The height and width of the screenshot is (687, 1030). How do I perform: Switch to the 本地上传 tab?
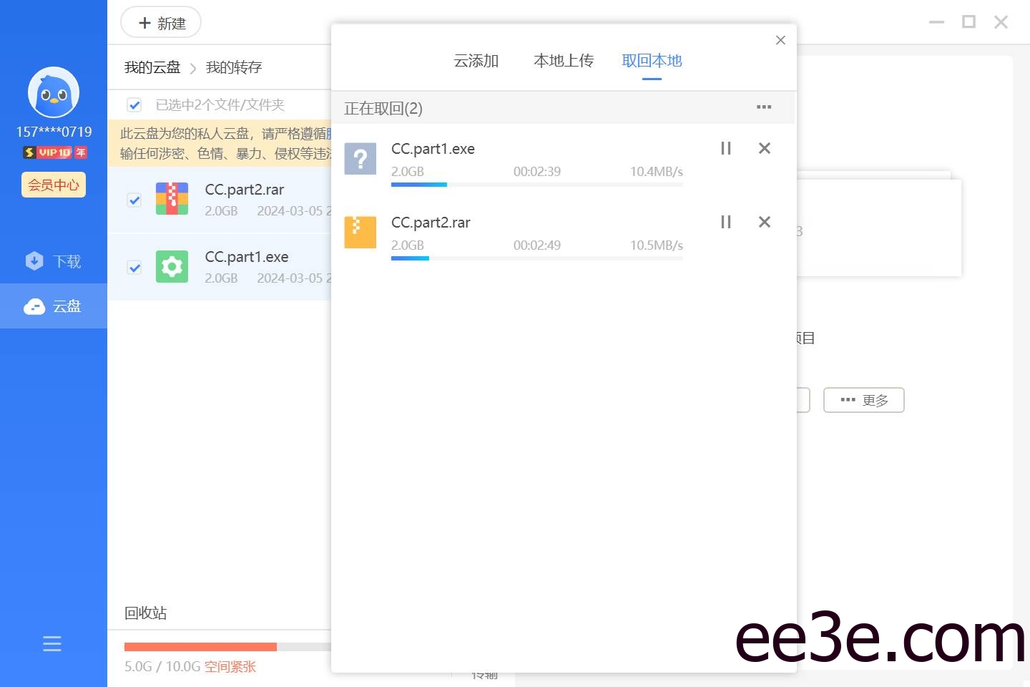pos(563,61)
